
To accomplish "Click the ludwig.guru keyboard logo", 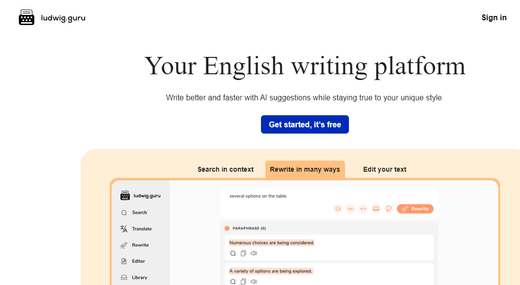I will click(x=27, y=17).
